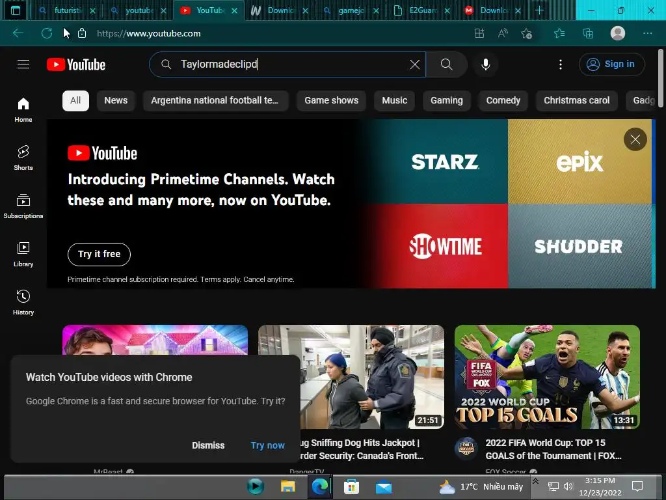Select the Comedy filter chip
The width and height of the screenshot is (666, 500).
click(x=503, y=100)
